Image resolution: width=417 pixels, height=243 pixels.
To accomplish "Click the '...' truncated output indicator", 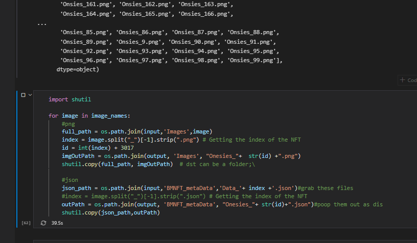I will 42,24.
